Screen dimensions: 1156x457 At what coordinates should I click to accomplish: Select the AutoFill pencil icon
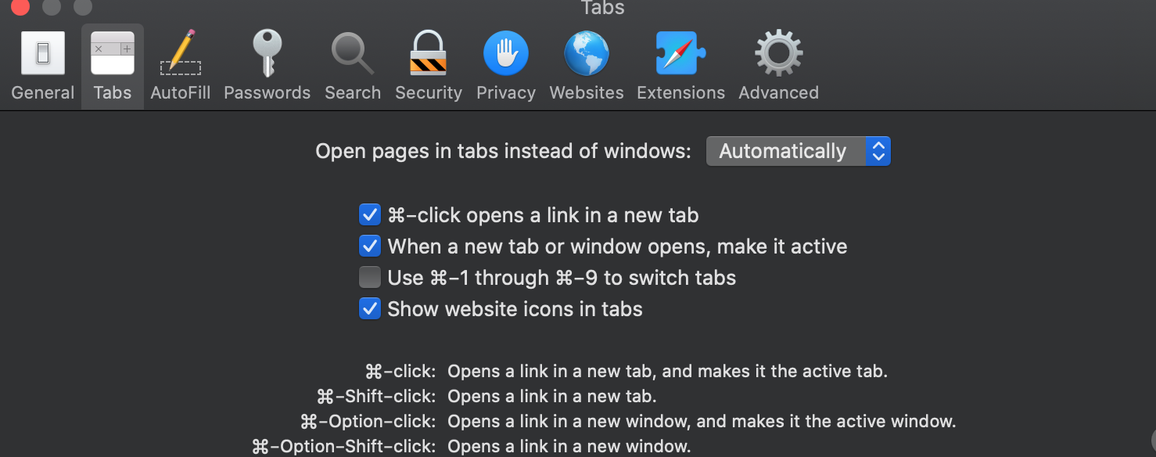(180, 53)
